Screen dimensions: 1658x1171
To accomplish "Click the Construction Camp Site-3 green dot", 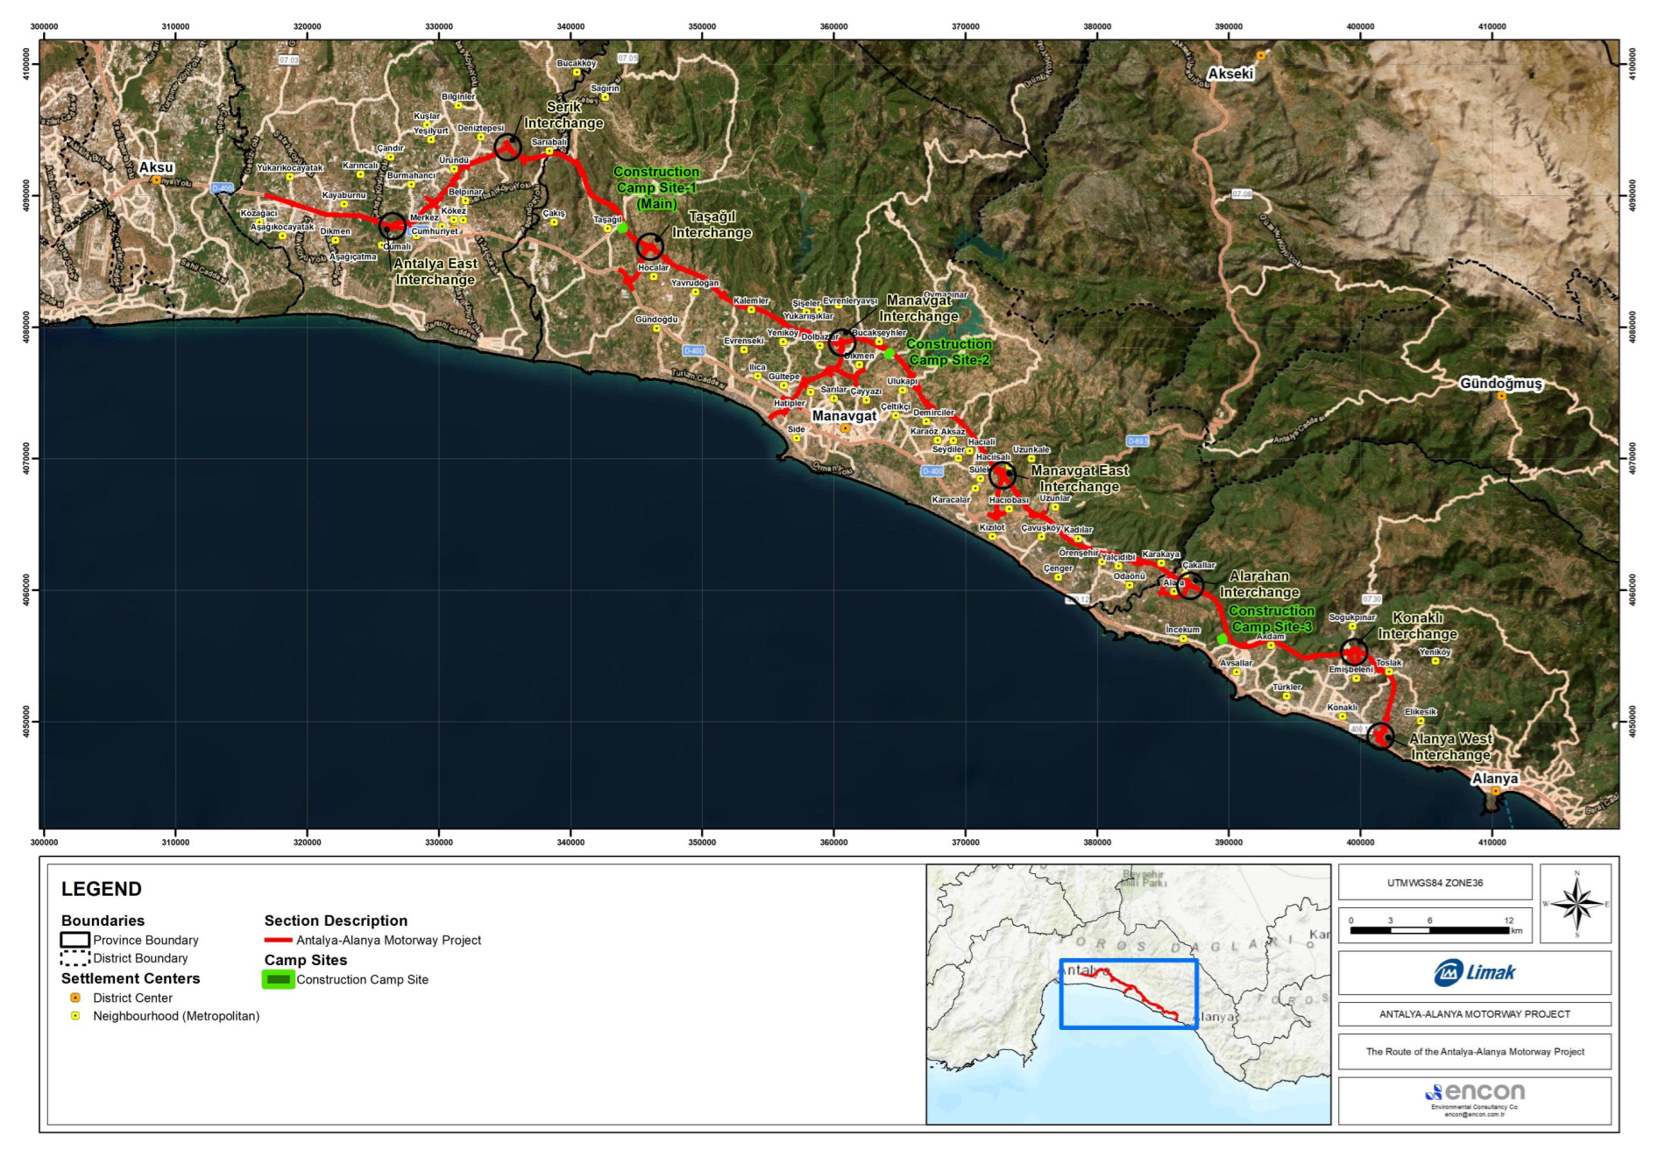I will pyautogui.click(x=1223, y=639).
